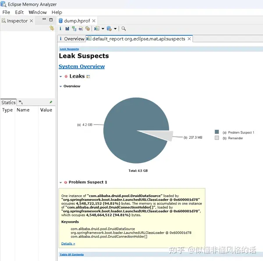Click the 'Keywords' heading in suspect box
Screen dimensions: 263x261
[x=70, y=222]
